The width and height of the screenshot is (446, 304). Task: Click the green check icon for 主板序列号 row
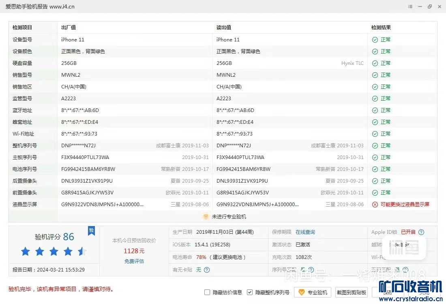pyautogui.click(x=375, y=157)
